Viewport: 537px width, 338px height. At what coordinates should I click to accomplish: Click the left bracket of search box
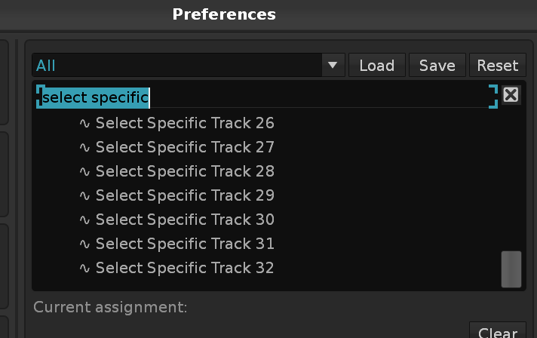[x=39, y=97]
